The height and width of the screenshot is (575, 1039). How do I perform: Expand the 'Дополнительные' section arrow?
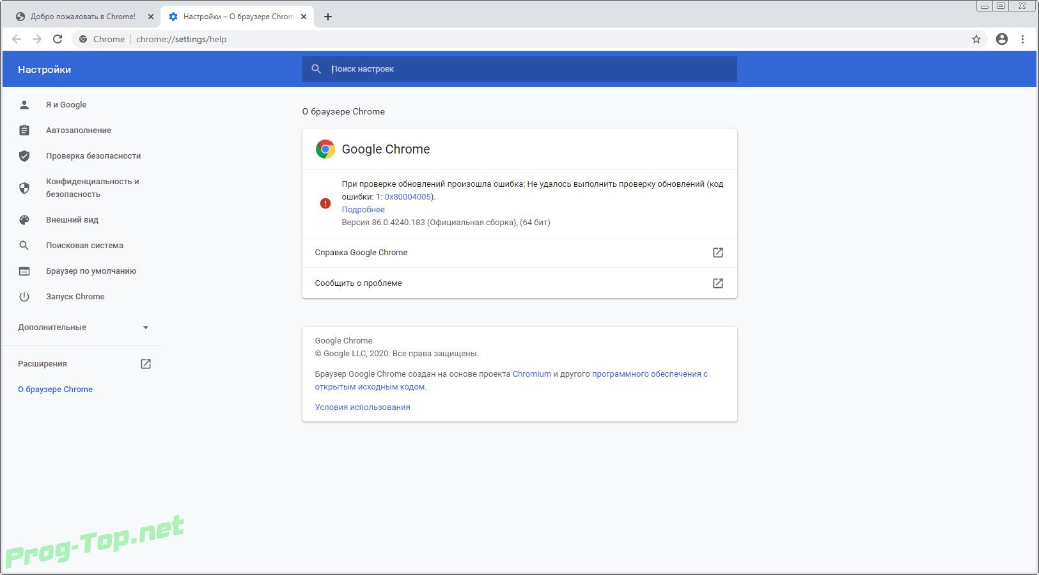tap(146, 327)
